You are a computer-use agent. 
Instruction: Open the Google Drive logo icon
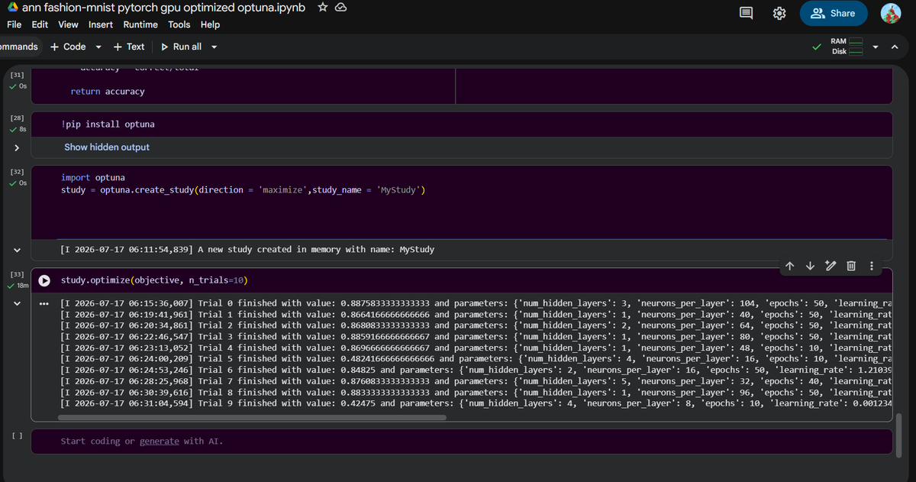coord(11,8)
